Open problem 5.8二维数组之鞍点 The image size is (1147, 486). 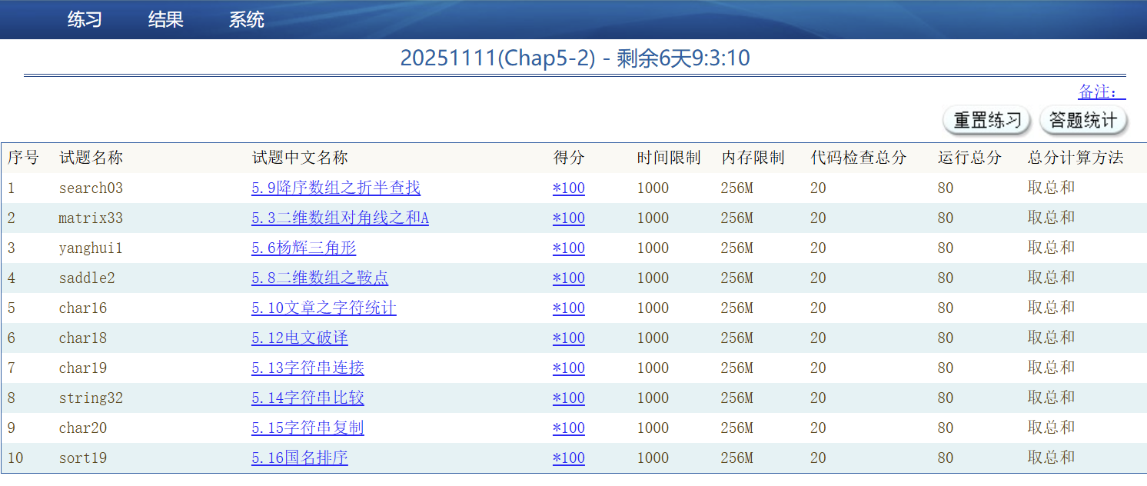pyautogui.click(x=320, y=278)
